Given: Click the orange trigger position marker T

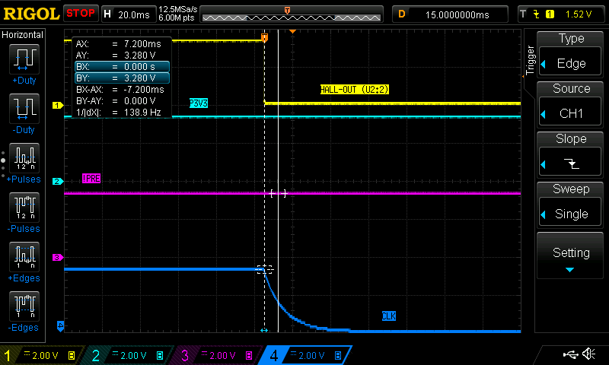Looking at the screenshot, I should point(264,37).
